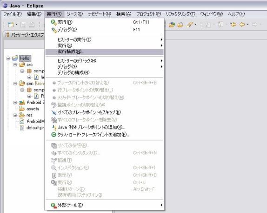
Task: Expand ヒストリーの実行(T) submenu
Action: (104, 39)
